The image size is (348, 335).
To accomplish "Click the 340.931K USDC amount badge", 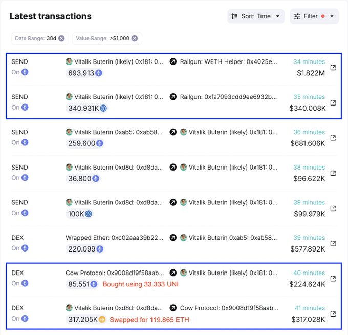I will pyautogui.click(x=87, y=108).
